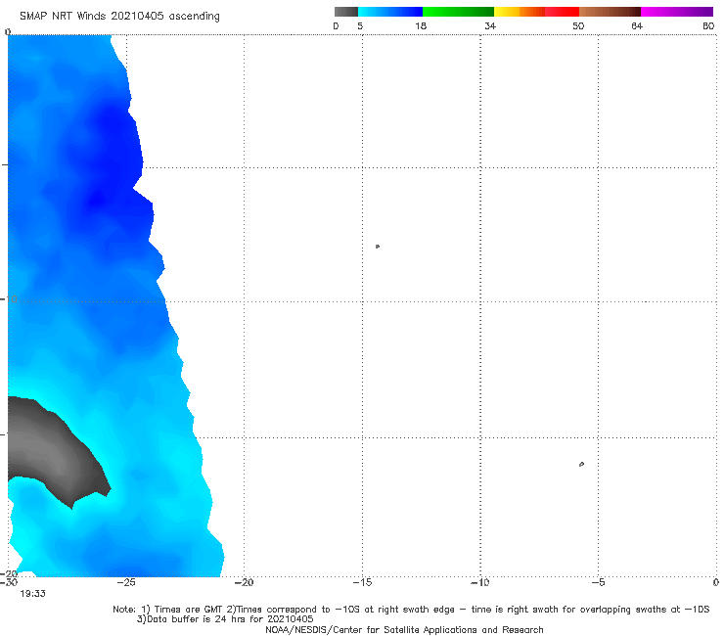
Task: Click the colorbar label '64'
Action: point(637,25)
